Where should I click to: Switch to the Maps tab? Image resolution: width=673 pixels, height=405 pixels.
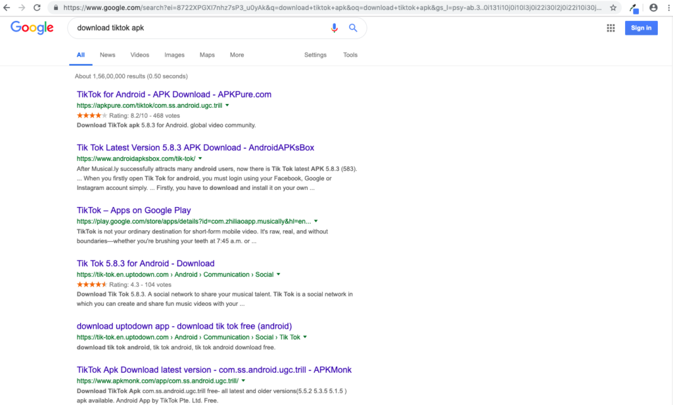(x=207, y=55)
